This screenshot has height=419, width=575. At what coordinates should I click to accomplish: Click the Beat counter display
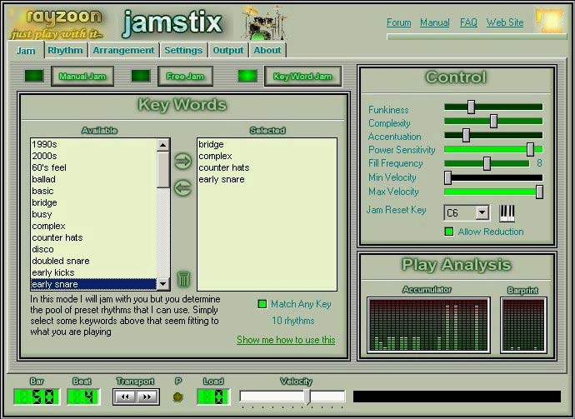[83, 397]
